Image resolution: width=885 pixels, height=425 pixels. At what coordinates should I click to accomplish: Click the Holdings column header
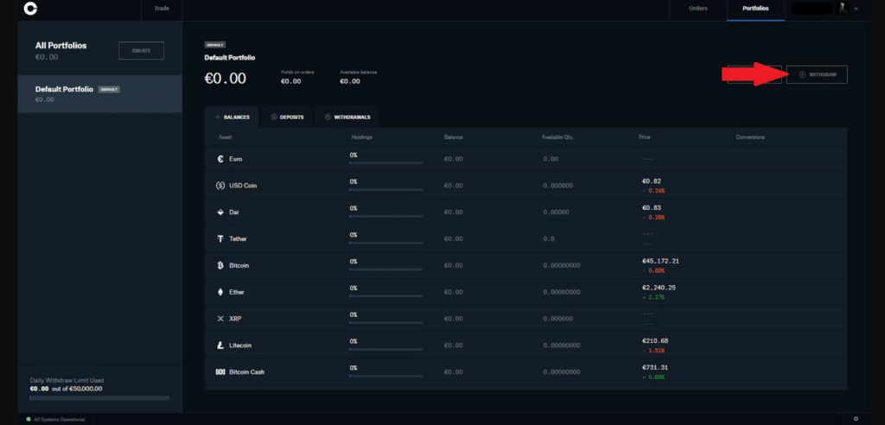[x=362, y=137]
